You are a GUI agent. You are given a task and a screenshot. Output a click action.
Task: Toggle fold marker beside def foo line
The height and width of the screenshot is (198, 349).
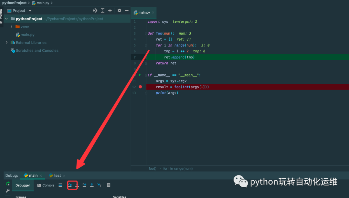pyautogui.click(x=146, y=34)
